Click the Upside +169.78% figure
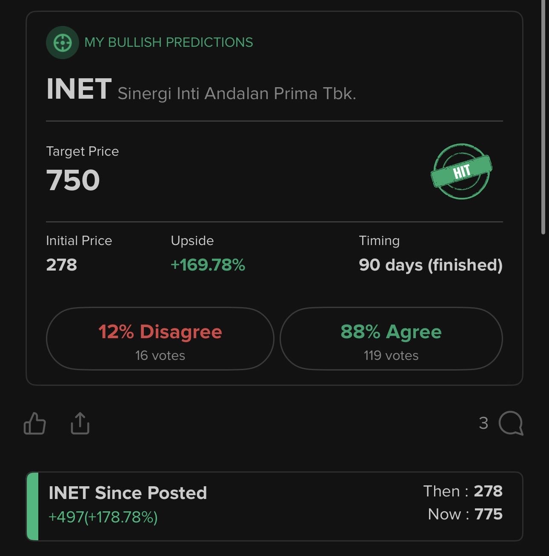549x556 pixels. point(208,265)
